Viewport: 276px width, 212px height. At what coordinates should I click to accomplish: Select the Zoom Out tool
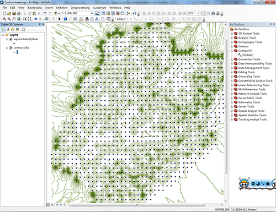pyautogui.click(x=9, y=19)
